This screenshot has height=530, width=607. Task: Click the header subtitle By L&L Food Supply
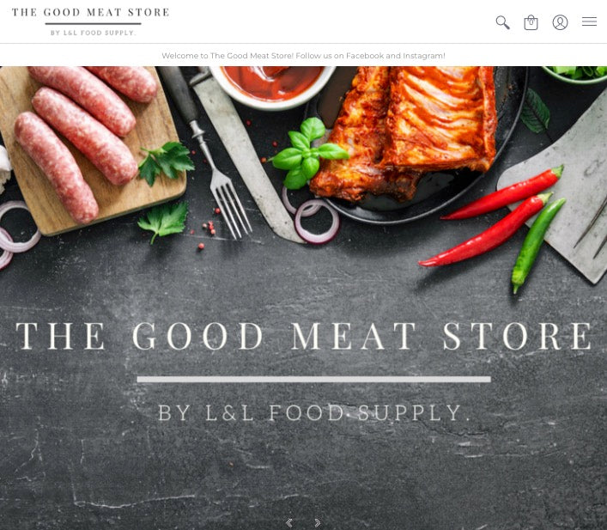[93, 33]
